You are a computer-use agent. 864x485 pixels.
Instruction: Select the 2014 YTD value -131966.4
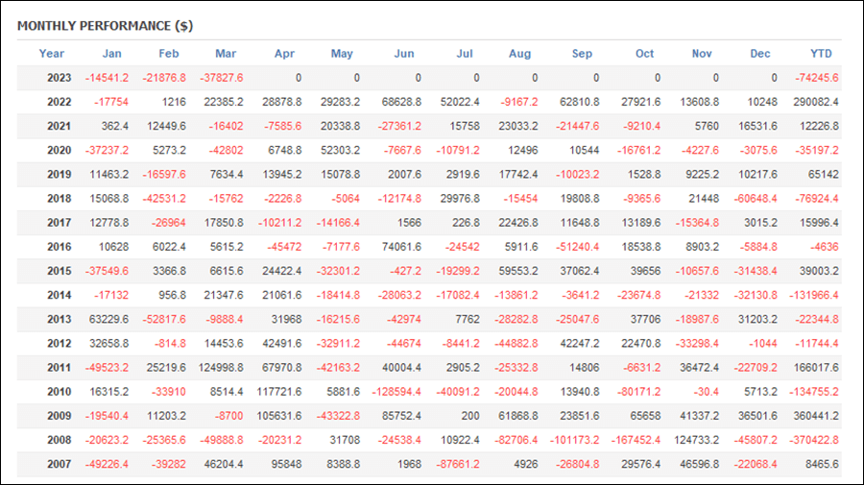pyautogui.click(x=813, y=296)
